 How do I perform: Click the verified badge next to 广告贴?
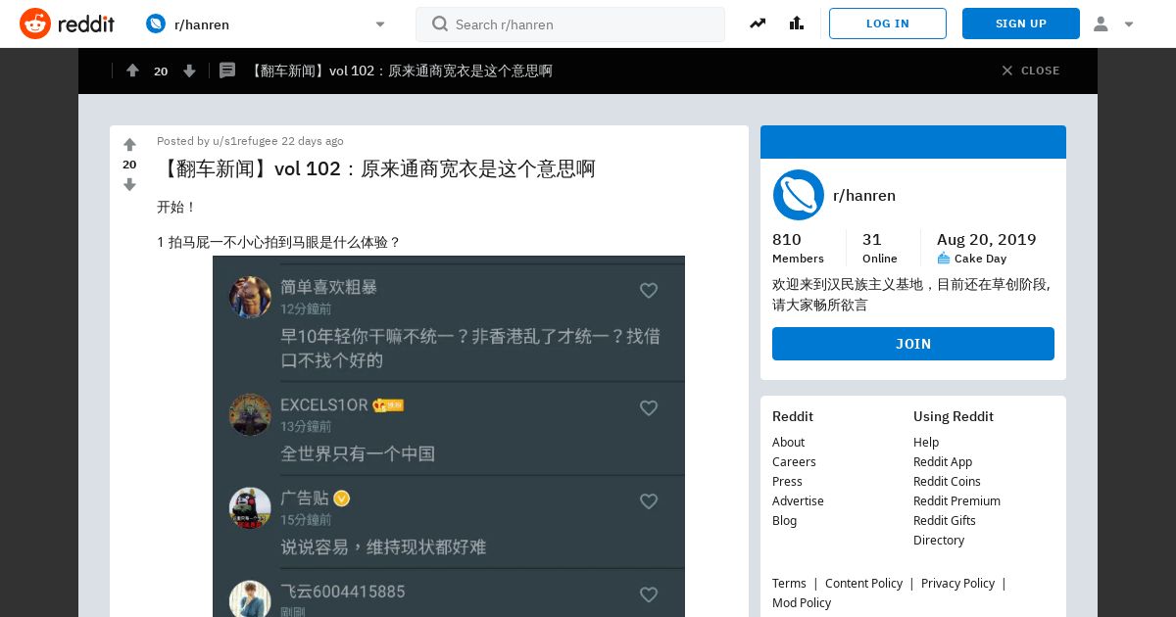coord(341,498)
